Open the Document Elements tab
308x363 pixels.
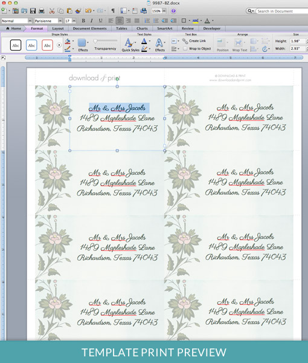89,28
